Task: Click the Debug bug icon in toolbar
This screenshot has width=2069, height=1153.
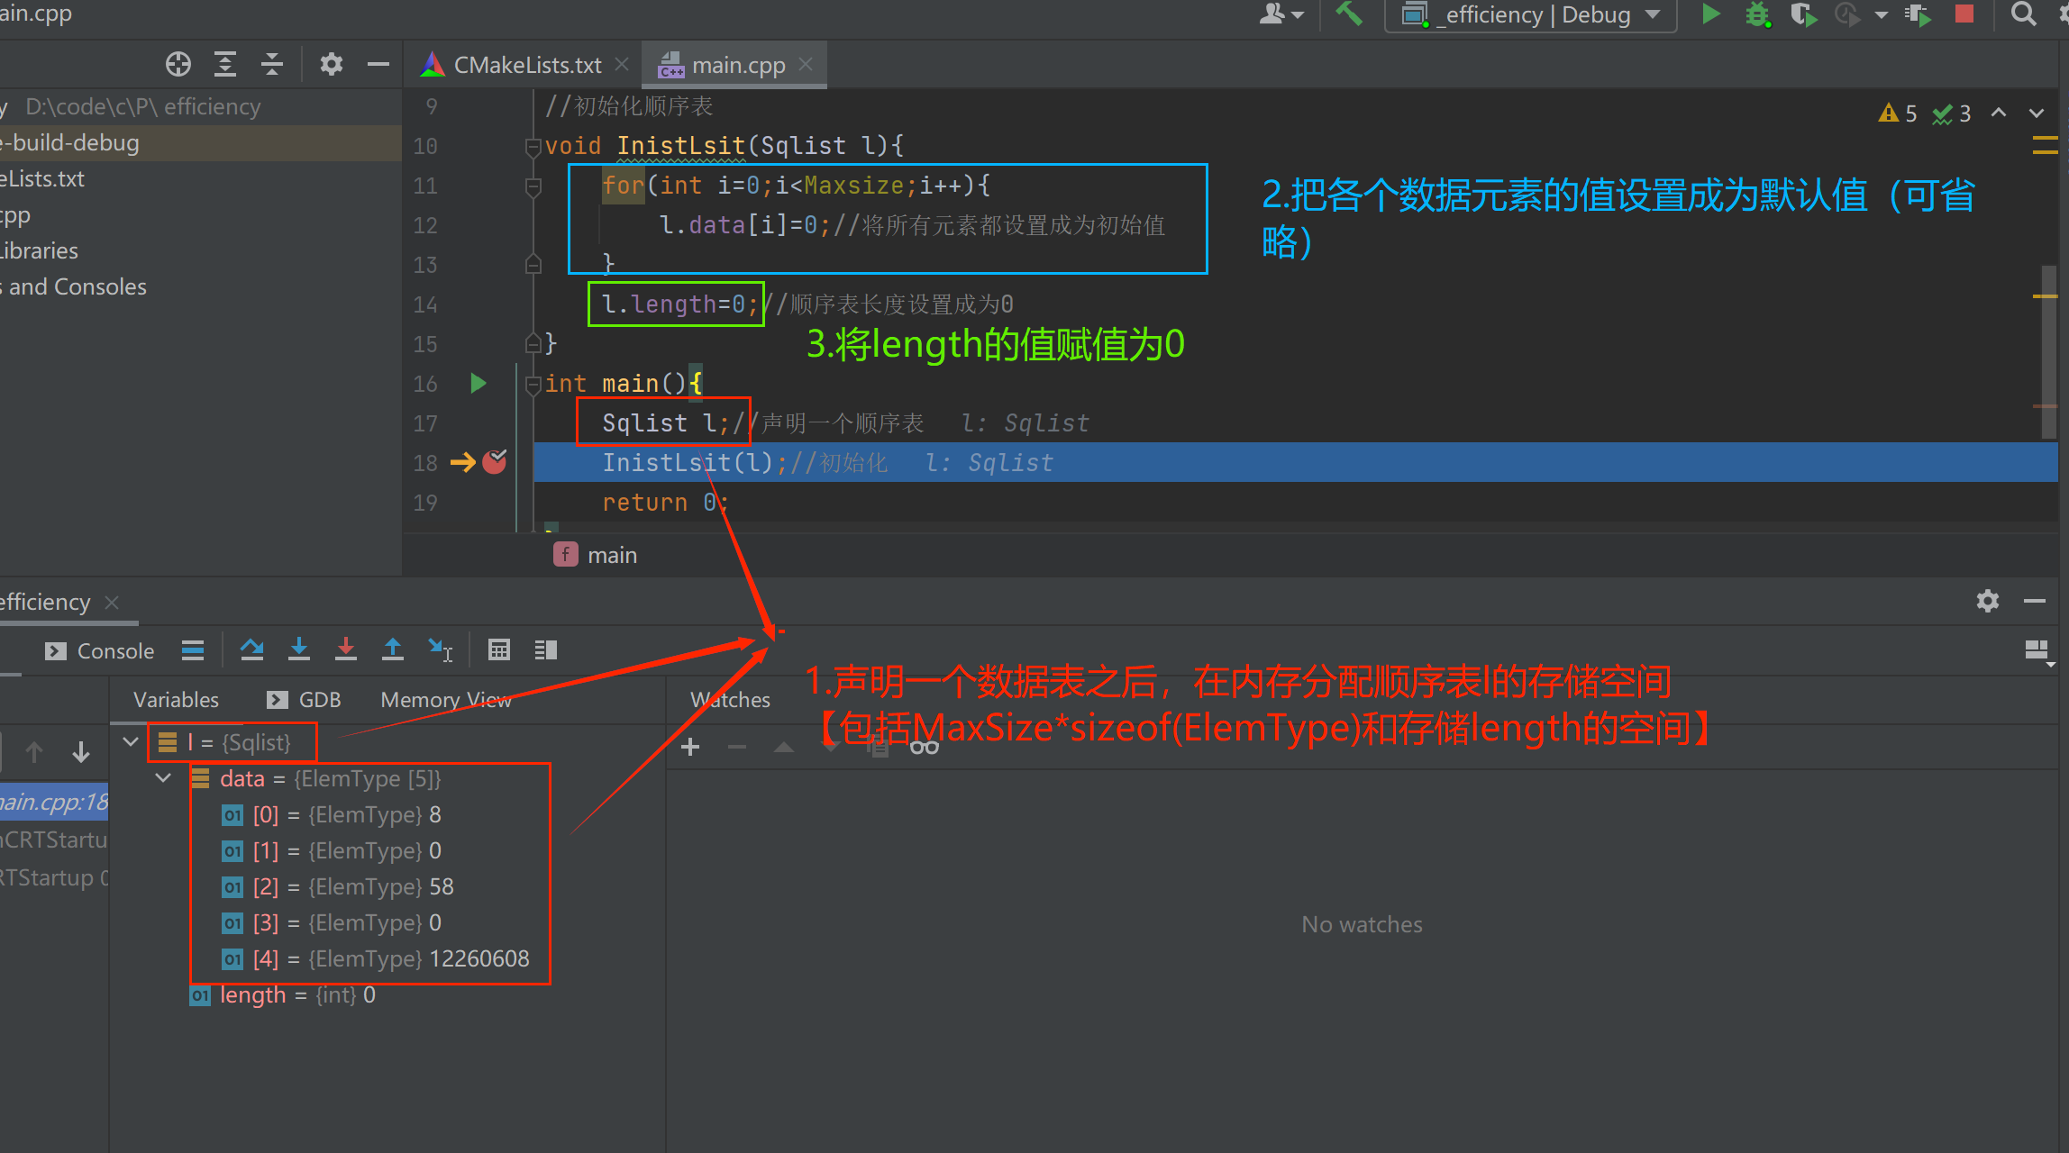Action: point(1757,14)
